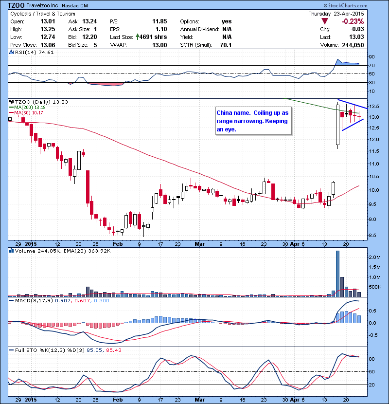Click the Volume 244.05K, EMA(20) 363.92K label
Screen dimensions: 389x404
click(63, 251)
